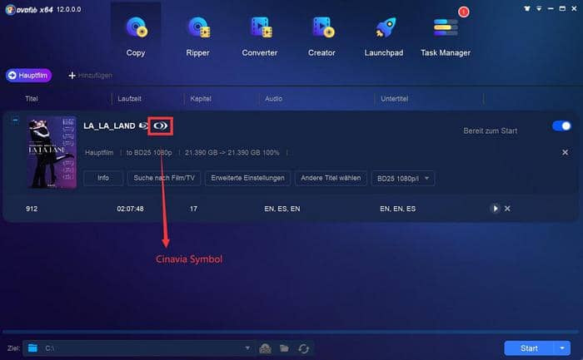Click the Bereit zum Start status text
583x360 pixels.
[490, 131]
